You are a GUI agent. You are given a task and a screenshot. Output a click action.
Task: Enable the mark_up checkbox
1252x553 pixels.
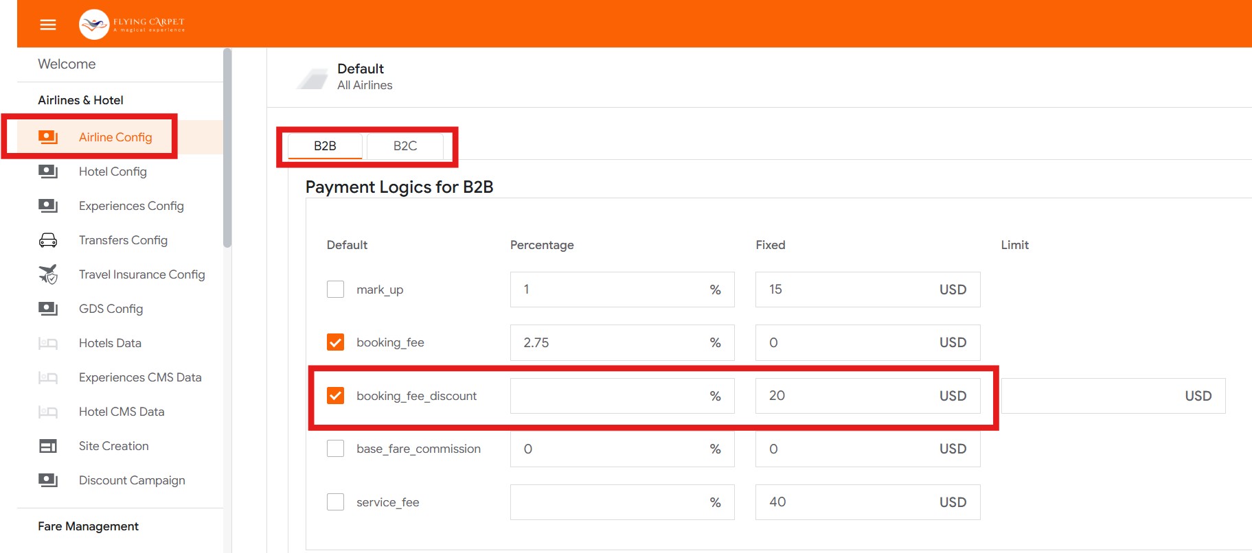pos(335,290)
